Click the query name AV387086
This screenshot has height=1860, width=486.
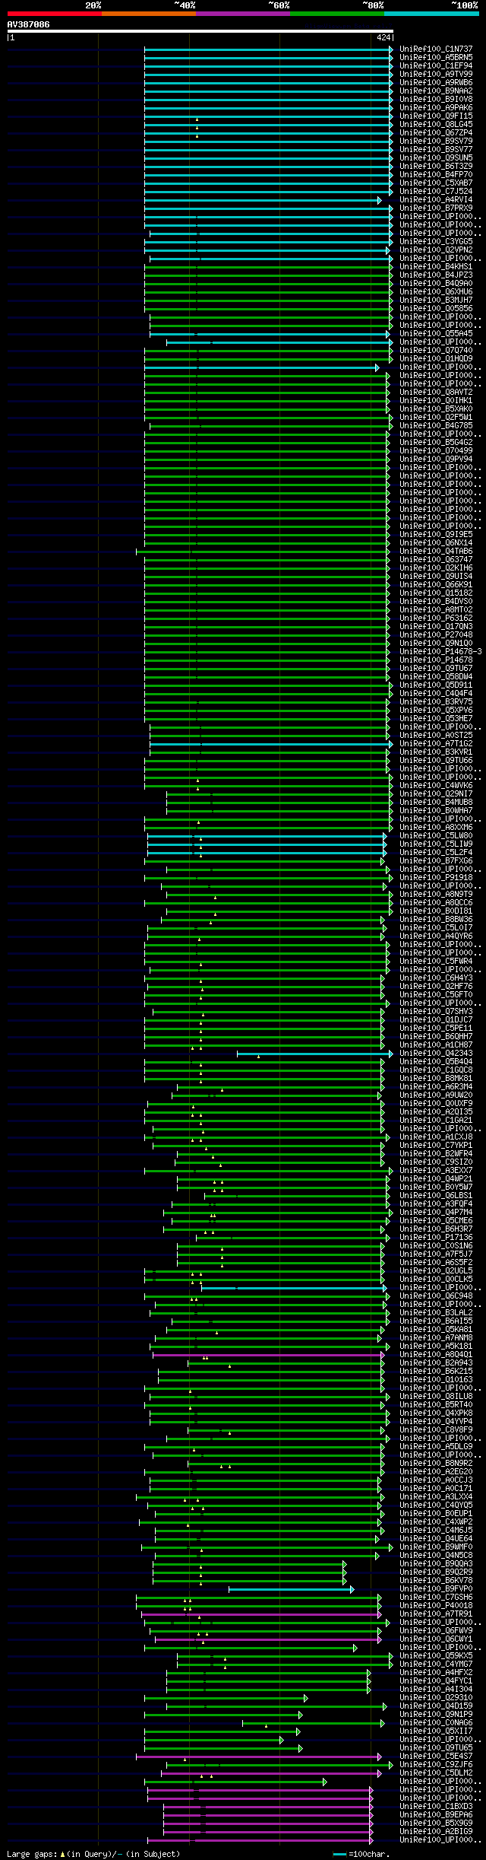tap(29, 24)
